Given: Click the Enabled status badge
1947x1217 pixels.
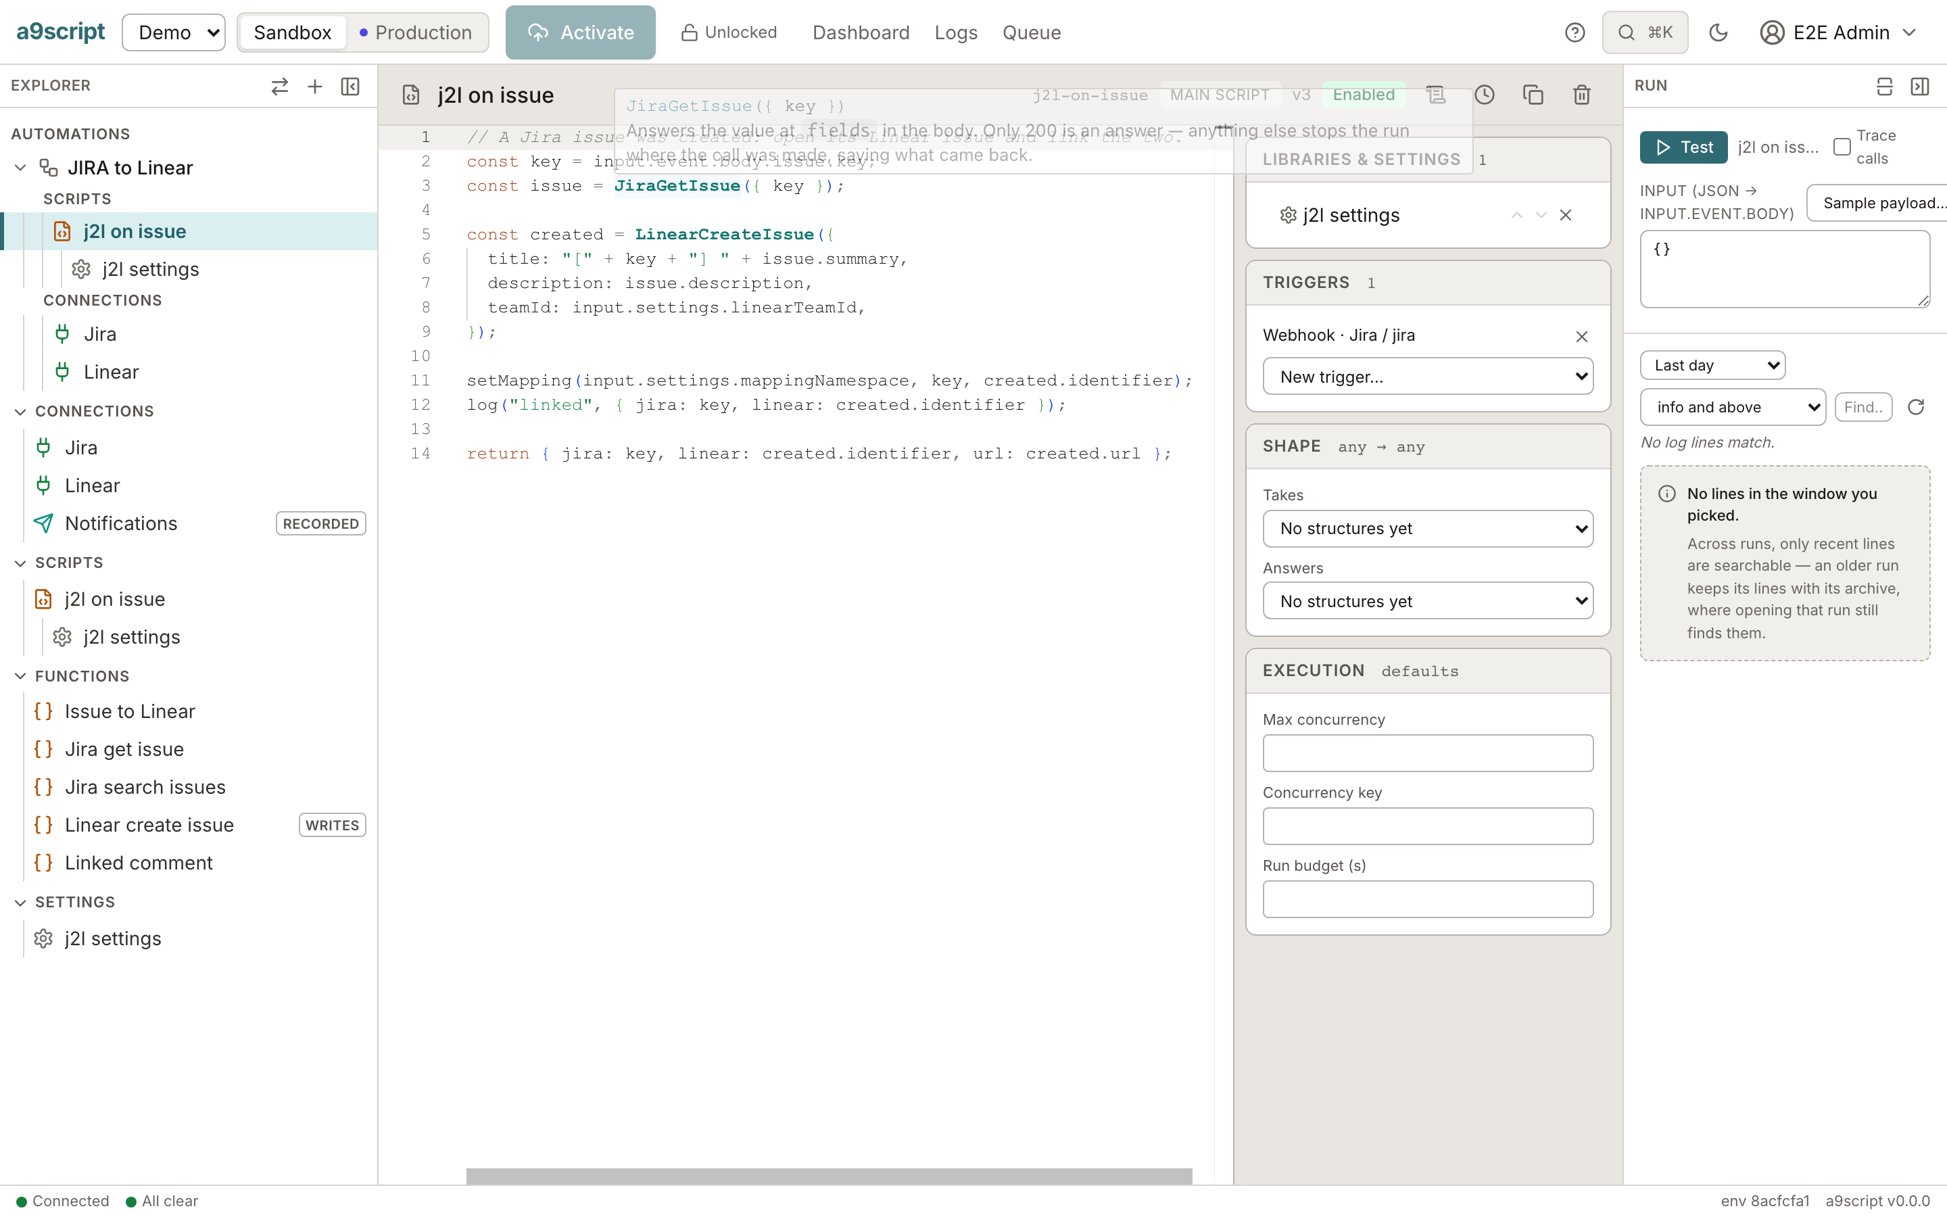Looking at the screenshot, I should [x=1363, y=95].
